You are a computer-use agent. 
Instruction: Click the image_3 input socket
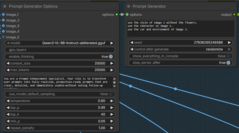[x=3, y=26]
